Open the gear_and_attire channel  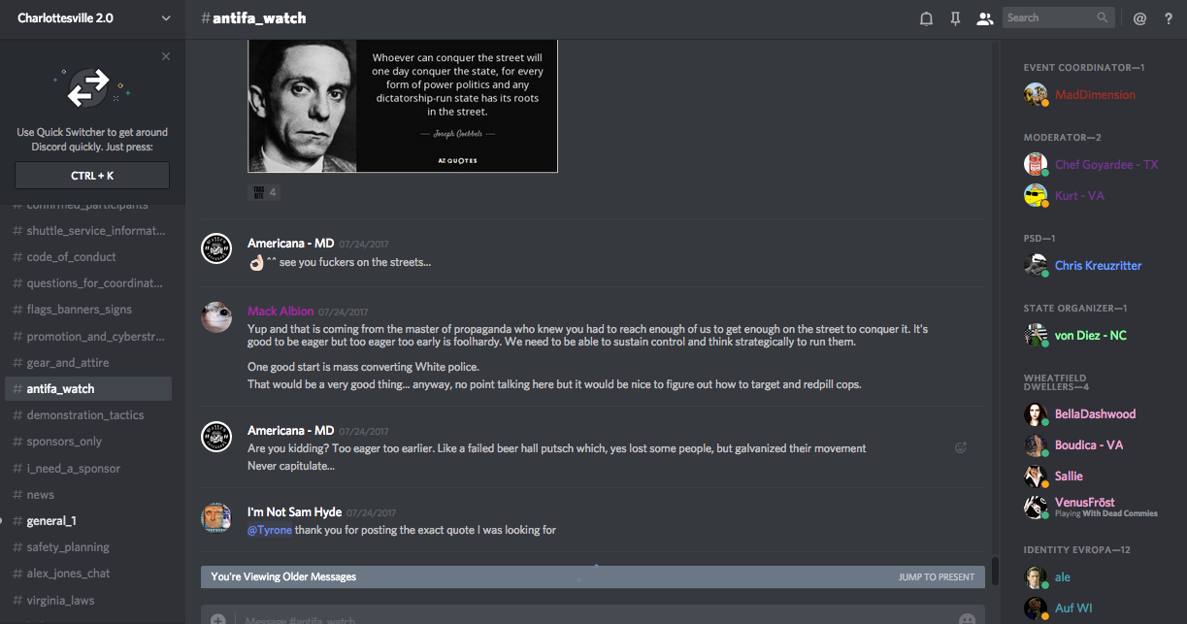(x=68, y=363)
